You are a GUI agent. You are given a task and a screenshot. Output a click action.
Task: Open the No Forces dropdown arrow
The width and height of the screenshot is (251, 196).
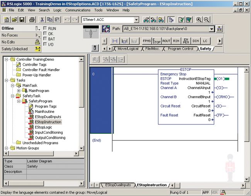(x=38, y=35)
